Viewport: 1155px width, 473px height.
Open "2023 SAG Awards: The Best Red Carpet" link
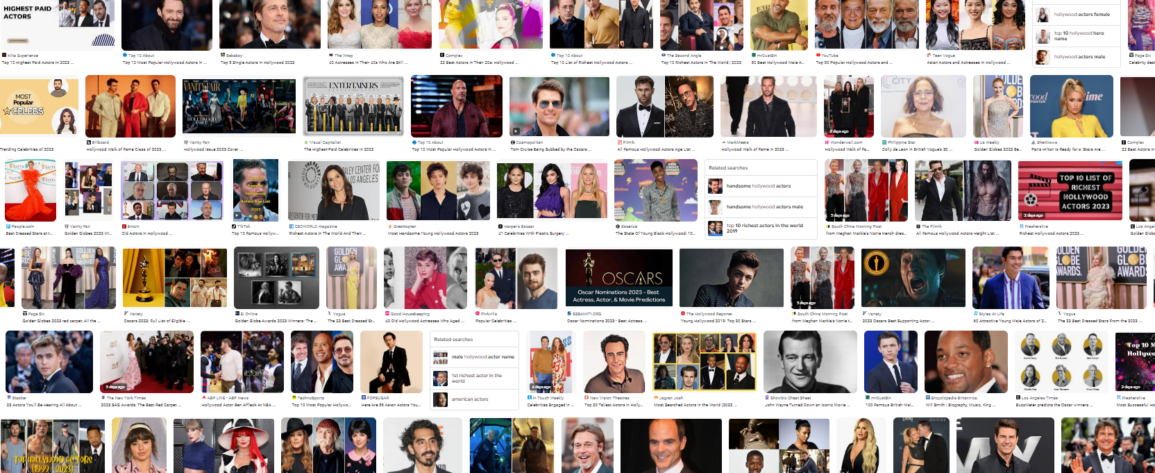click(x=139, y=405)
